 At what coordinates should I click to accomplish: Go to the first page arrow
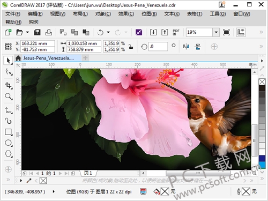(x=31, y=173)
